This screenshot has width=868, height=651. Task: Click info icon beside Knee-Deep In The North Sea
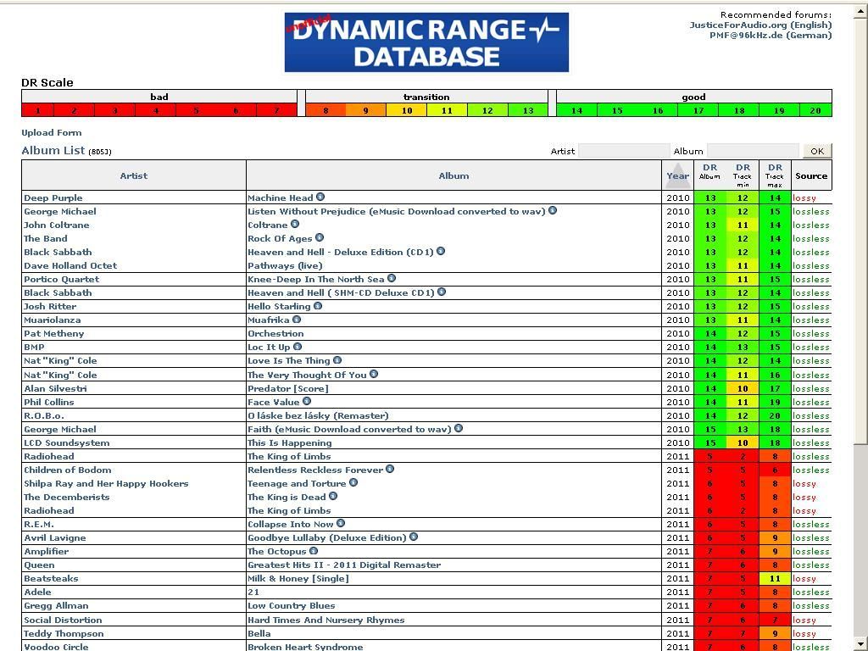tap(392, 278)
